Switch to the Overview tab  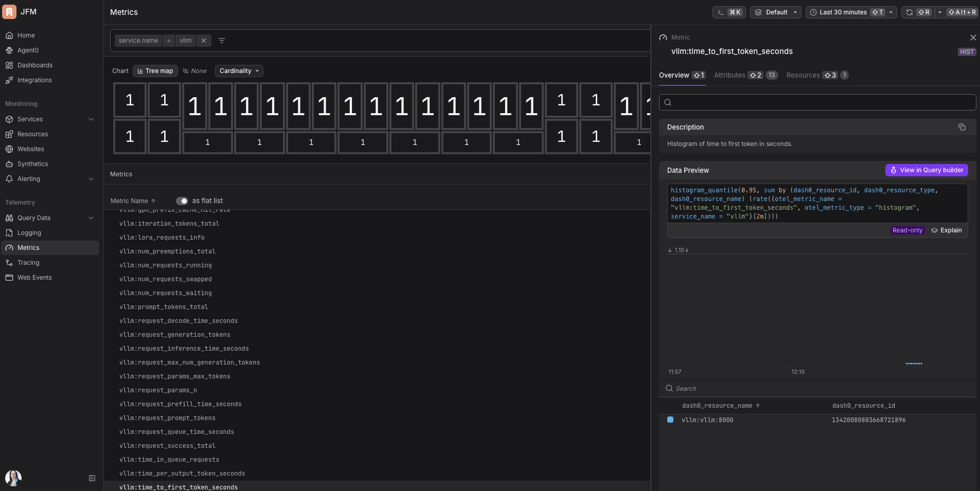pyautogui.click(x=682, y=75)
